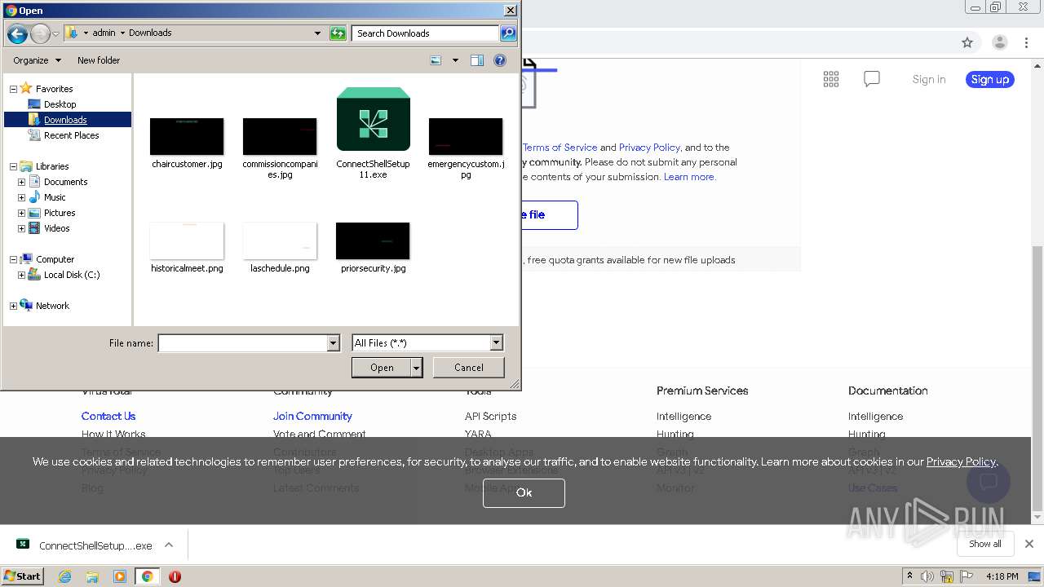Viewport: 1044px width, 587px height.
Task: Select priorsecurity.jpg thumbnail
Action: tap(373, 241)
